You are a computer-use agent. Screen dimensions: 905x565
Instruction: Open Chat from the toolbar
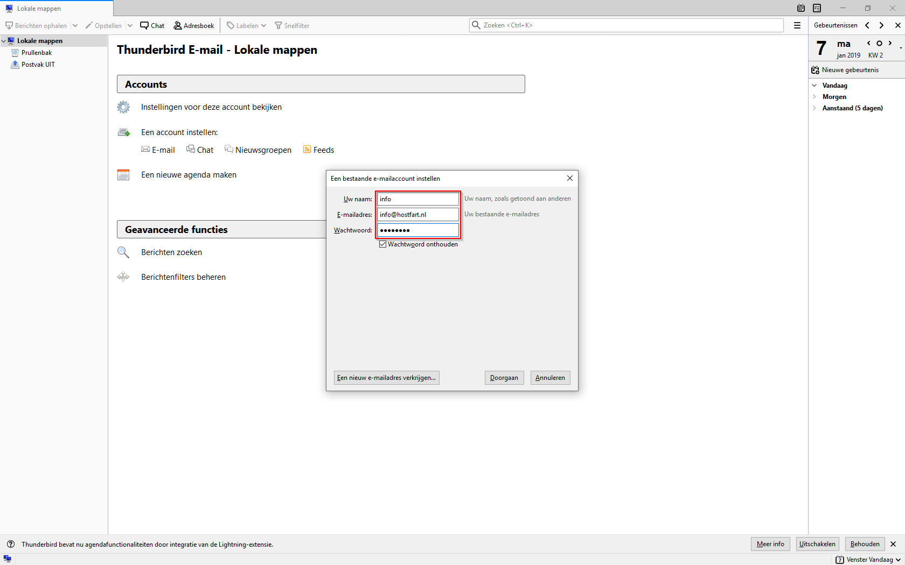coord(152,25)
